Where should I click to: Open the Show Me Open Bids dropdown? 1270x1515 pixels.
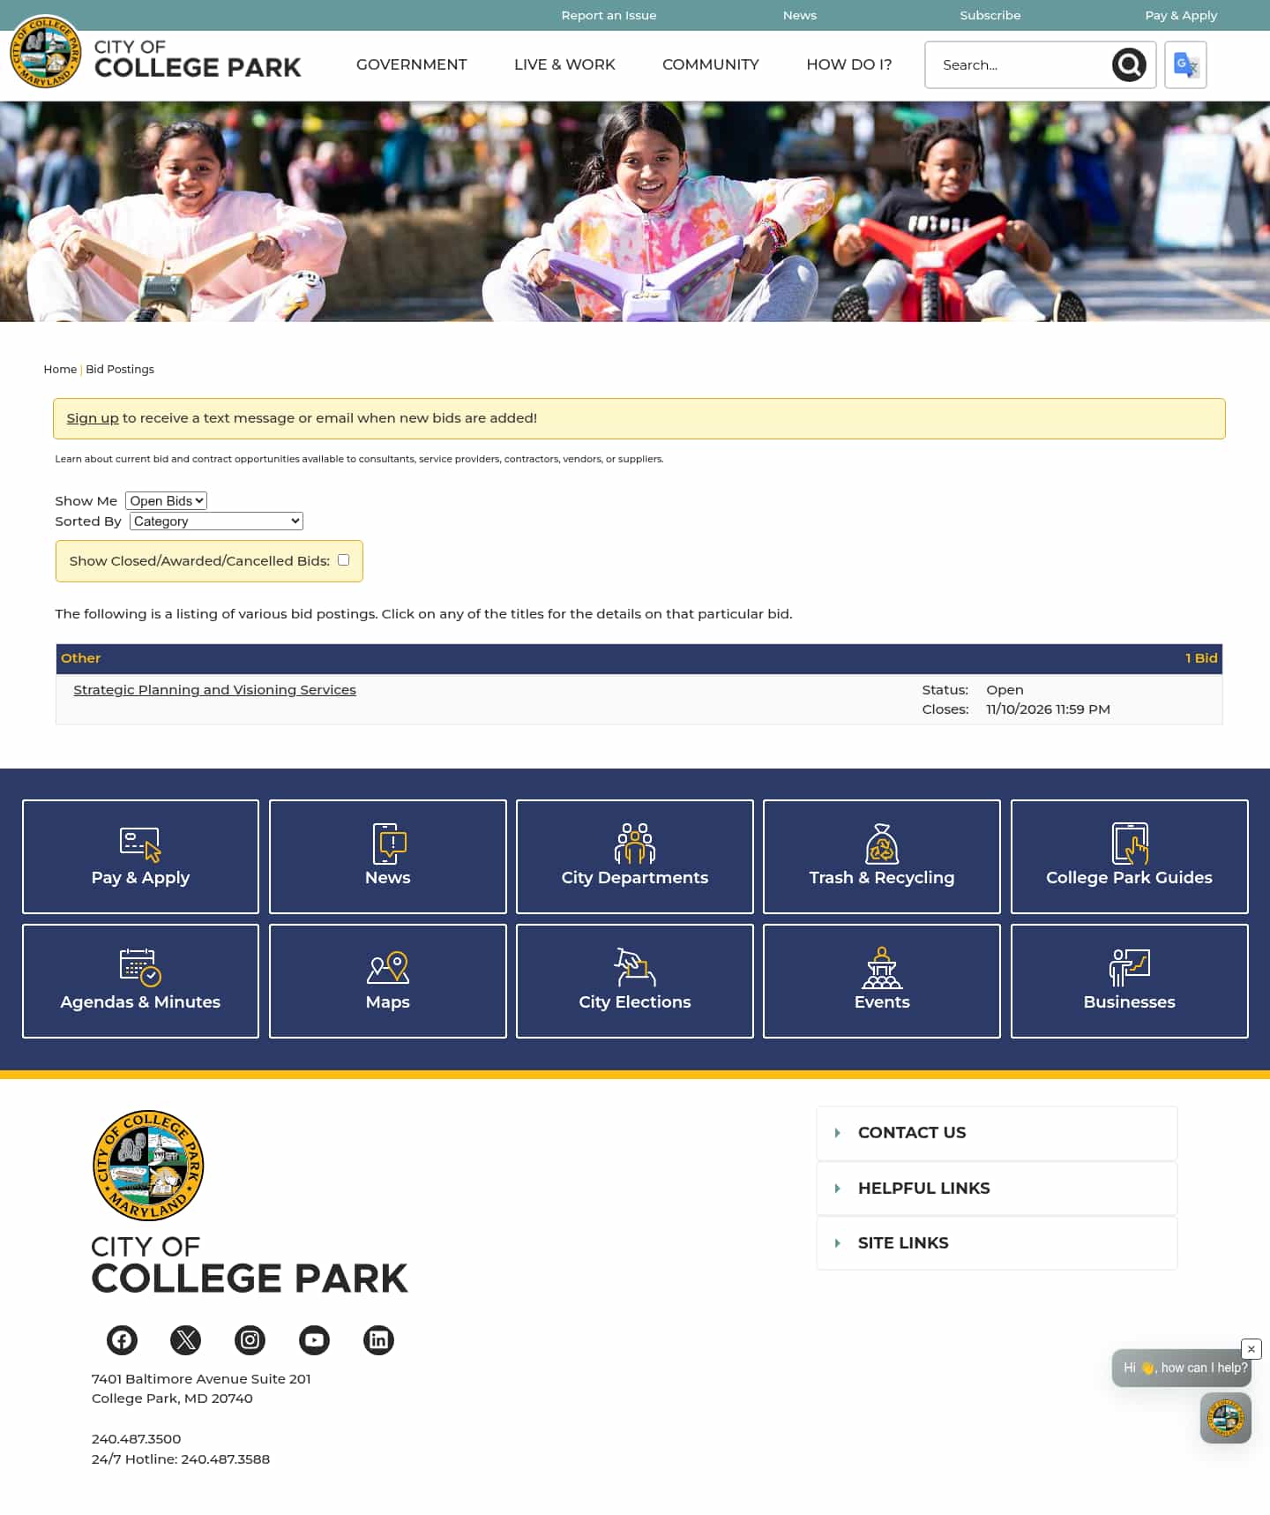tap(166, 500)
